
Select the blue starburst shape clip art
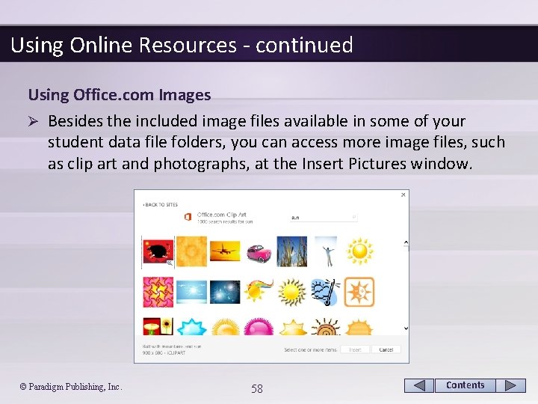pyautogui.click(x=192, y=327)
